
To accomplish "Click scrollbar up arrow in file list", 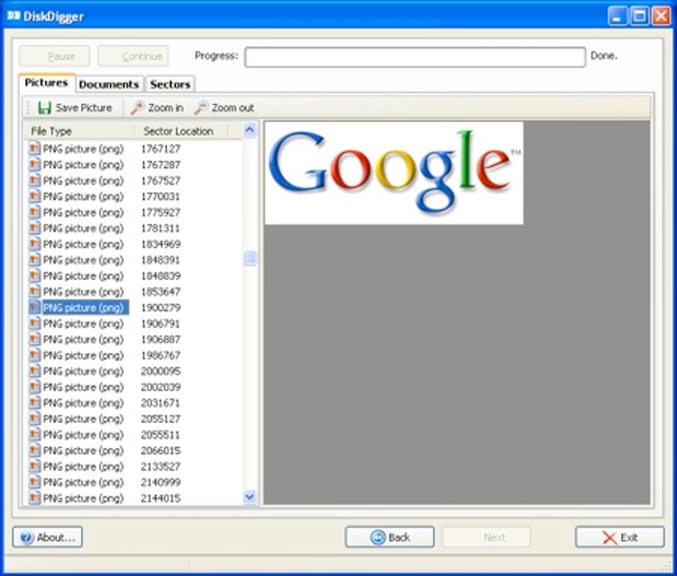I will [x=250, y=130].
